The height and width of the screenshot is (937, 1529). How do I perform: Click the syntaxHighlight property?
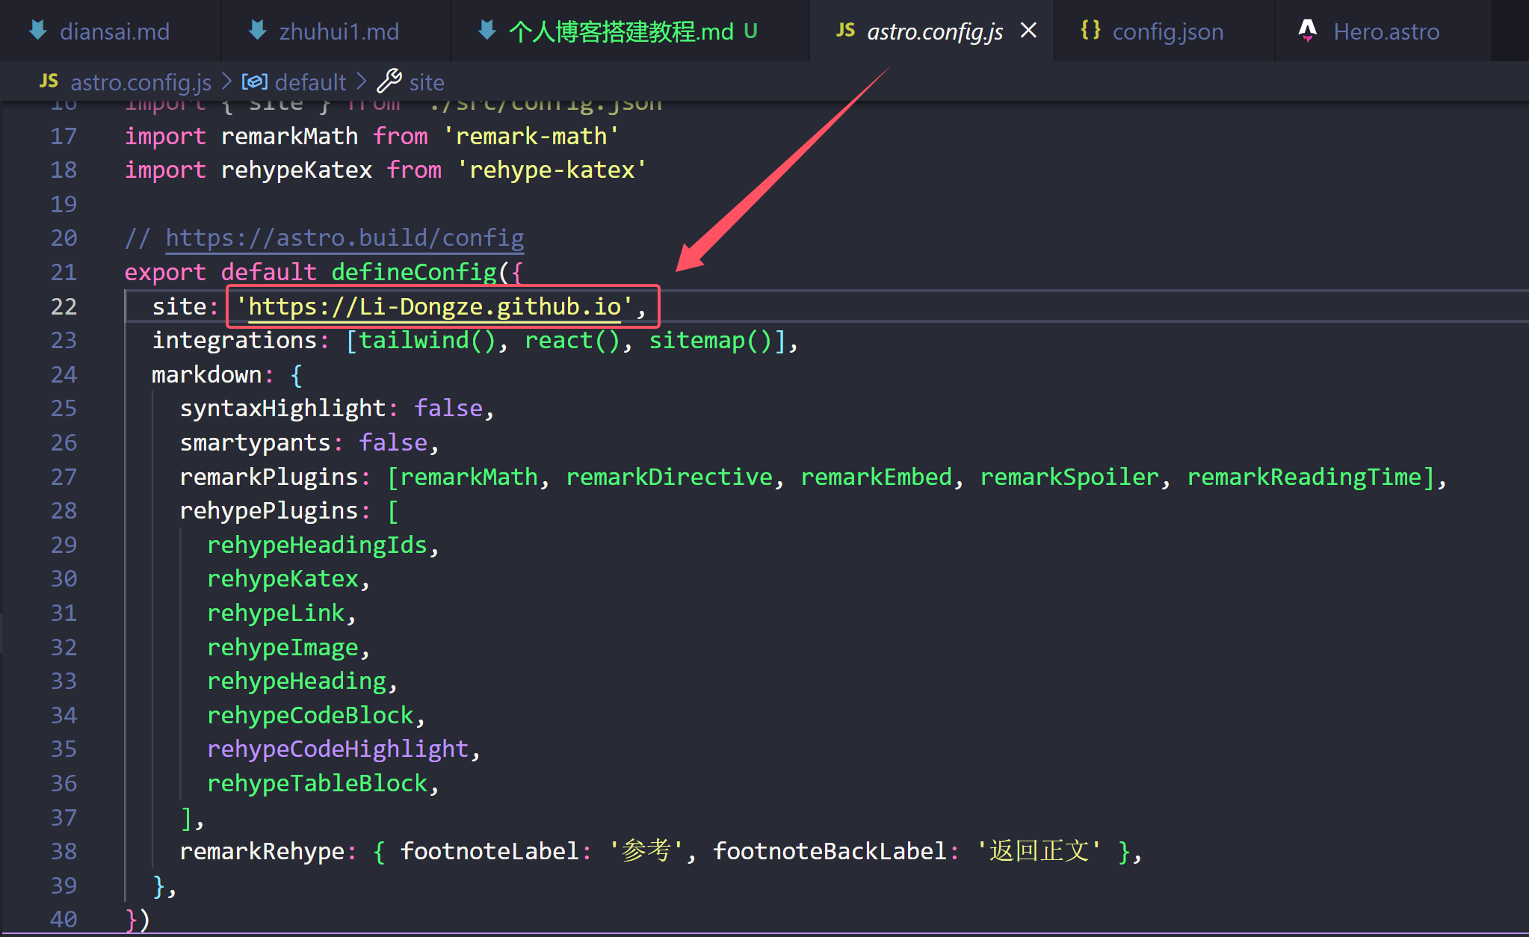[282, 409]
